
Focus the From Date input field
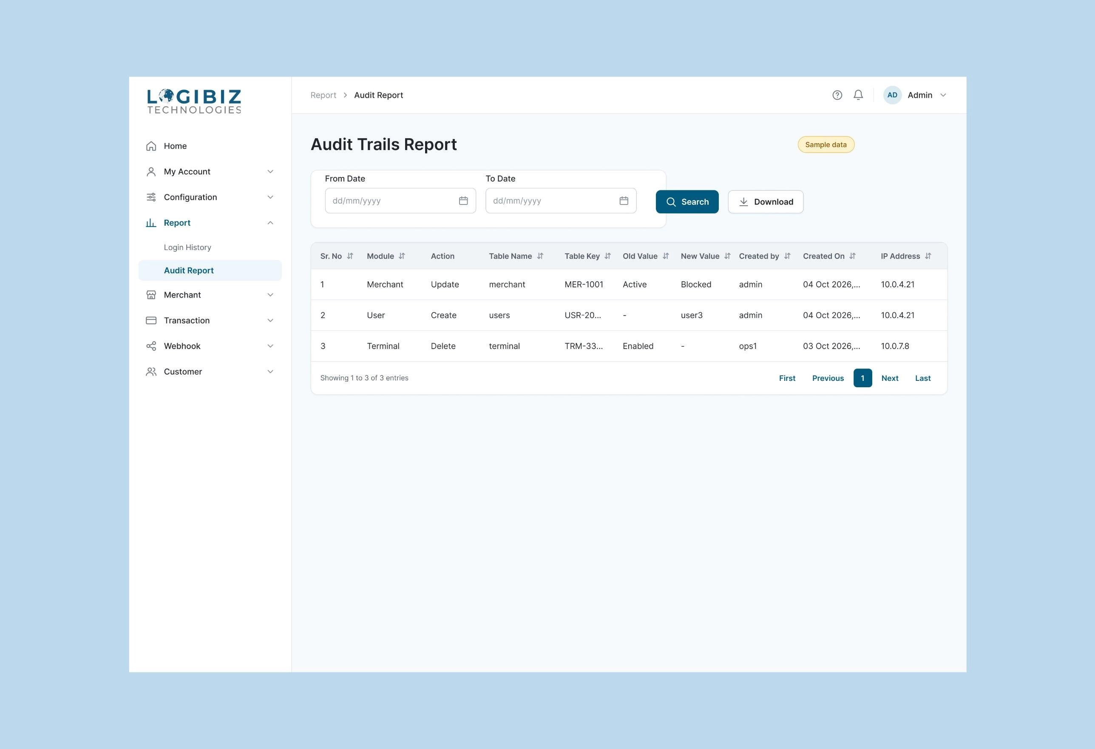pyautogui.click(x=400, y=201)
